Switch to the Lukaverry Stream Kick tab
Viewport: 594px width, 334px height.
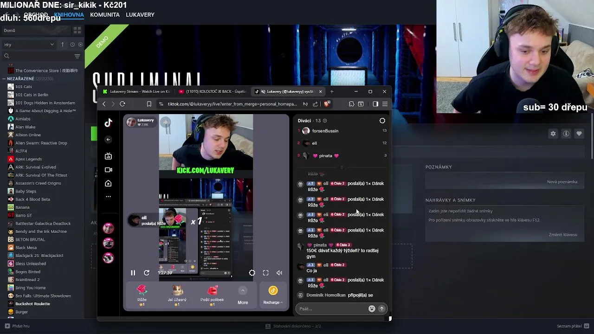[x=136, y=91]
